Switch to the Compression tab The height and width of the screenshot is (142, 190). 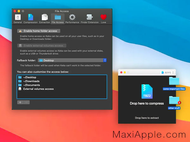(30, 19)
